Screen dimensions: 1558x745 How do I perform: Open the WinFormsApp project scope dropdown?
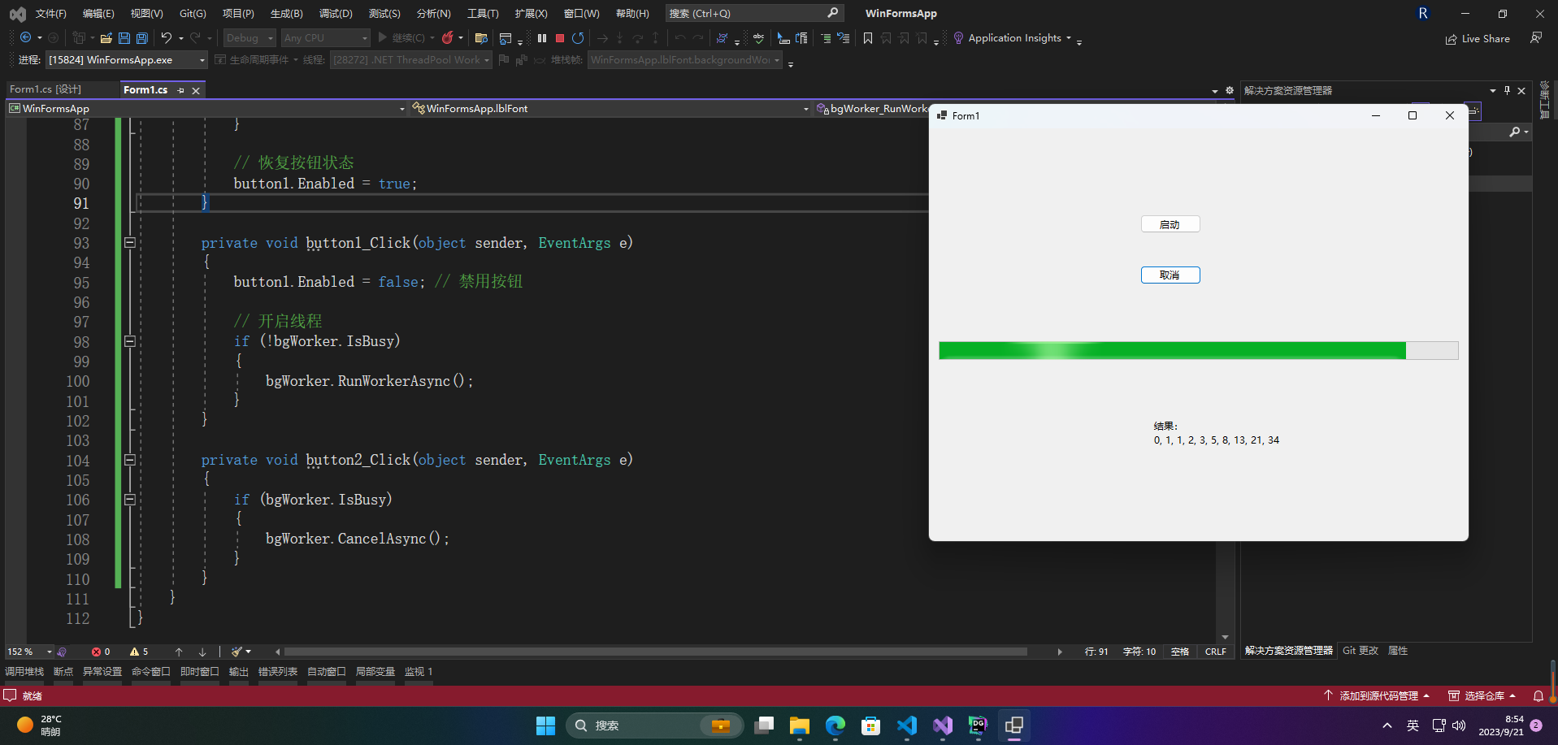[207, 108]
